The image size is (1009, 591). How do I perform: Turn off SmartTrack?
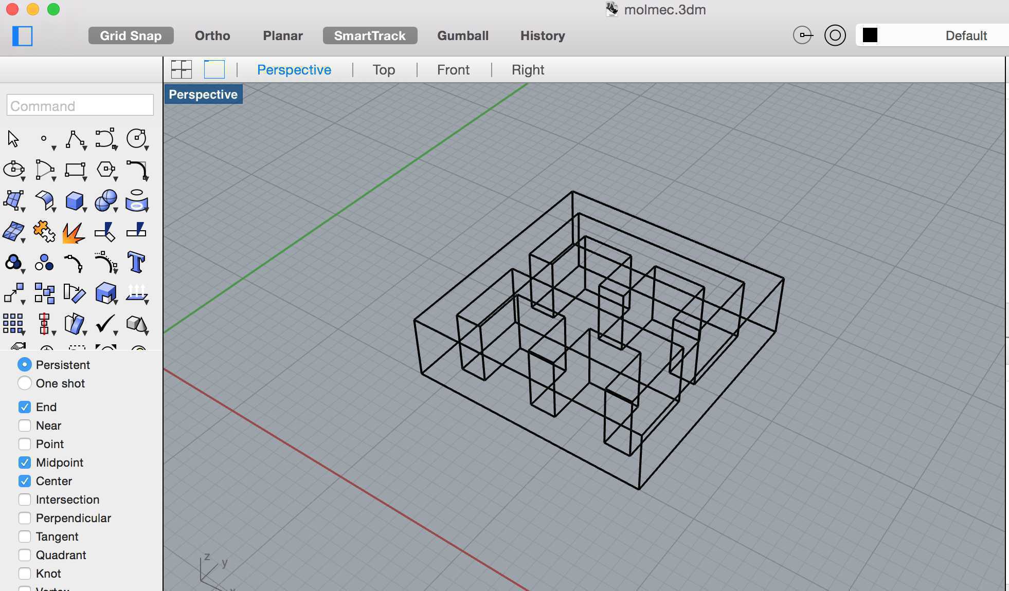tap(370, 35)
